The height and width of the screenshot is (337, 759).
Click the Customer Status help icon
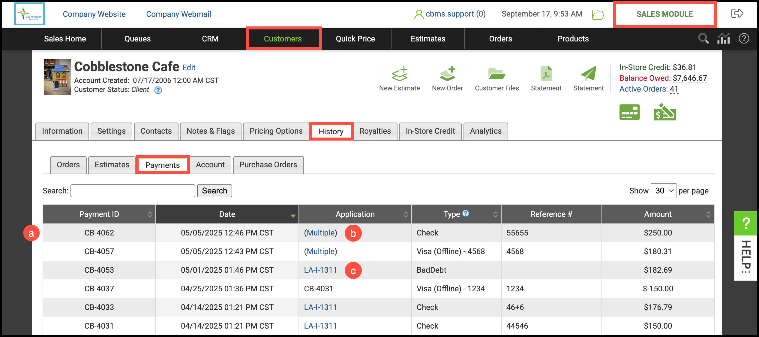[158, 90]
